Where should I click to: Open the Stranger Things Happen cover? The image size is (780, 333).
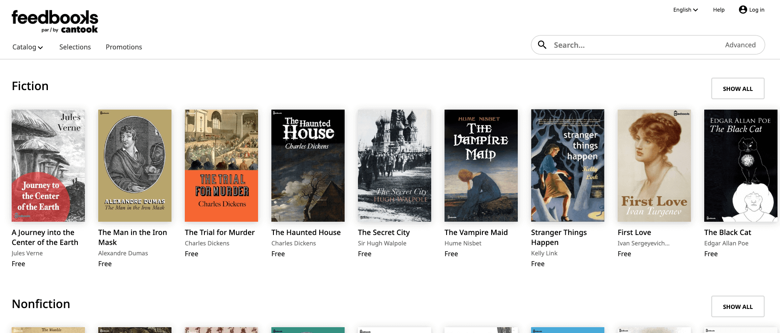click(x=568, y=166)
